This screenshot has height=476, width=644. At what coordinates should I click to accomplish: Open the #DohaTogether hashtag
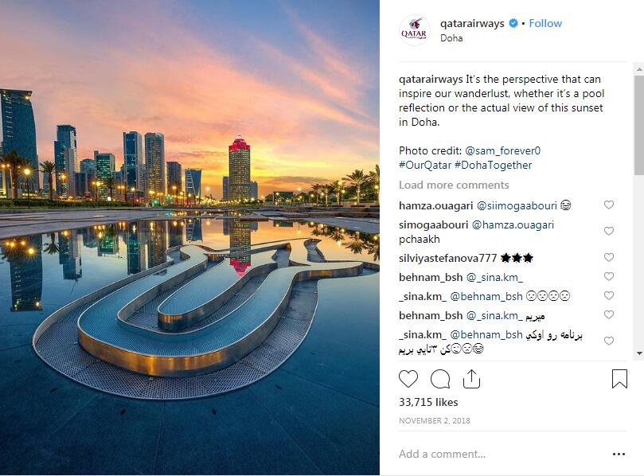tap(494, 165)
